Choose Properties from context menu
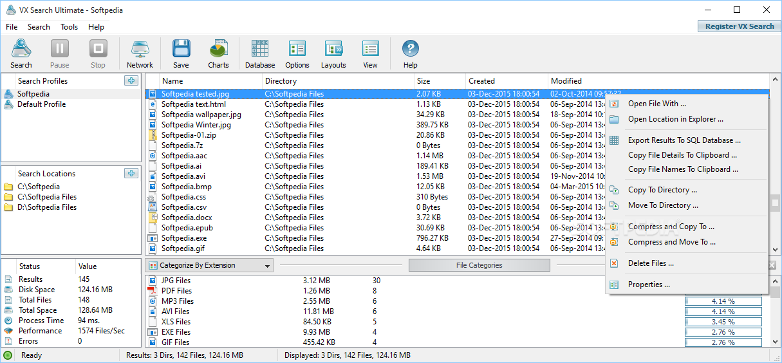The image size is (782, 363). 649,284
